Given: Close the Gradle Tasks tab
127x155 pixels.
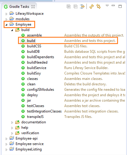Looking at the screenshot, I should [x=33, y=7].
